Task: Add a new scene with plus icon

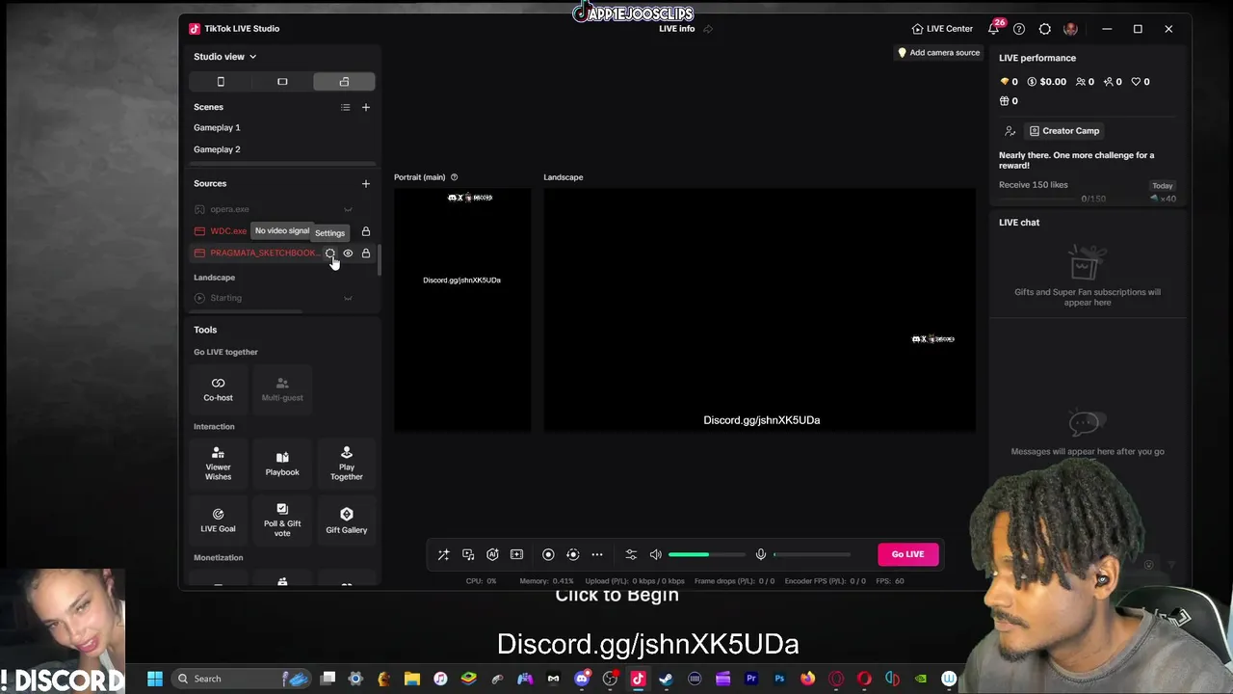Action: pyautogui.click(x=365, y=107)
